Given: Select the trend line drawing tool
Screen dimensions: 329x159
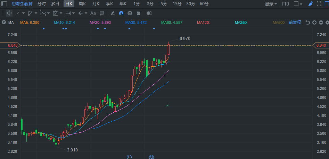Looking at the screenshot, I should [x=18, y=13].
